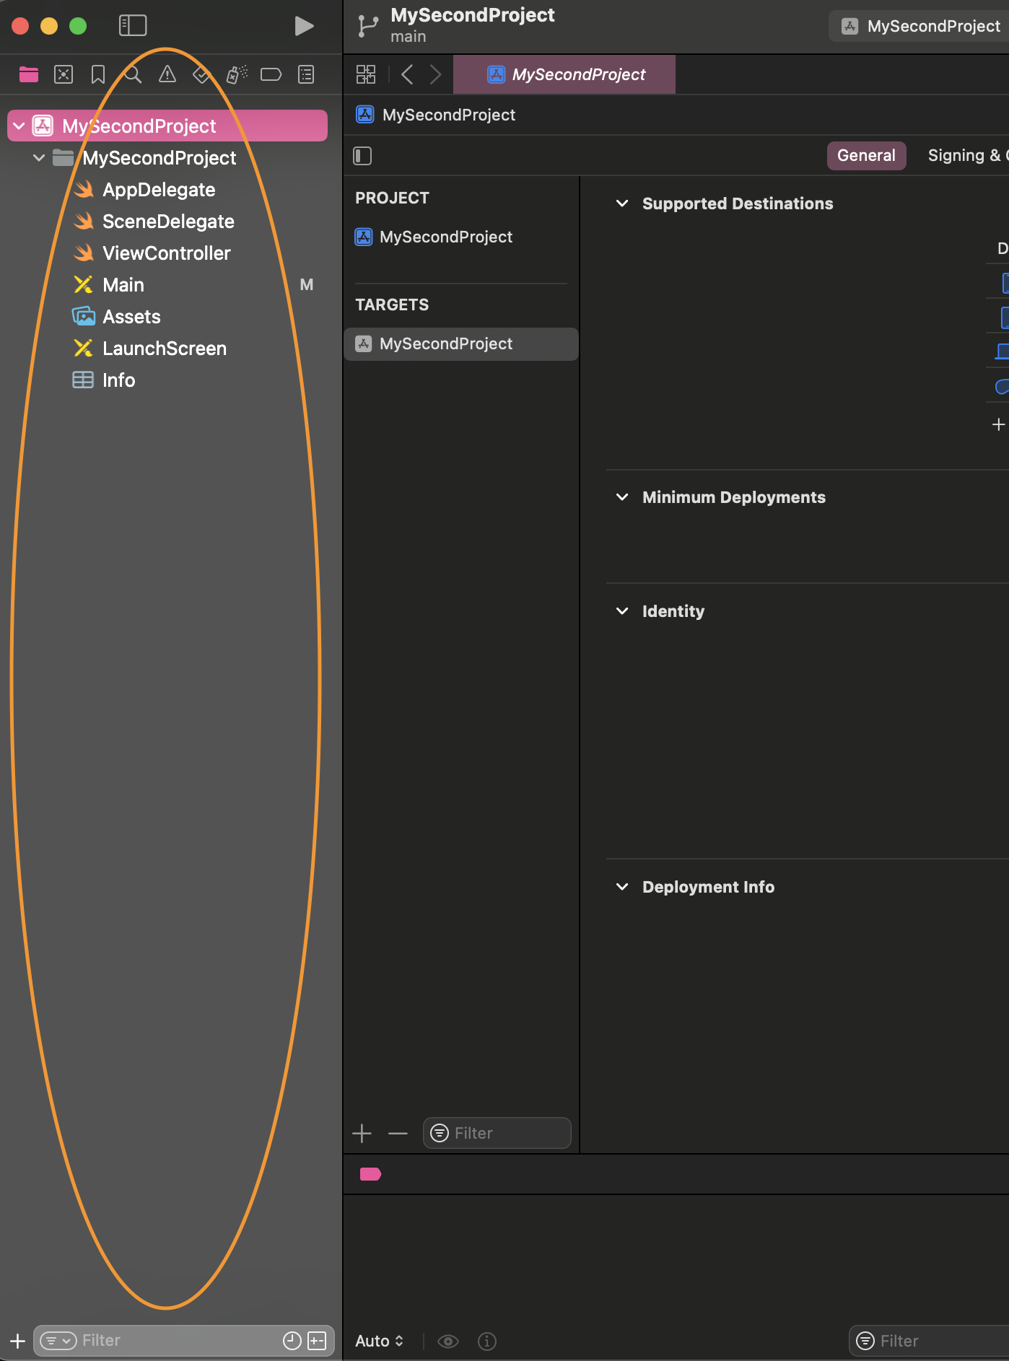
Task: Open the Breakpoint navigator tag icon
Action: pos(271,74)
